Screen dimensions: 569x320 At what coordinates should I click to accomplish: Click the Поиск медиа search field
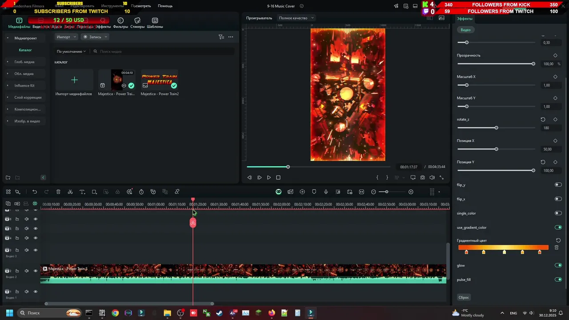[x=162, y=52]
